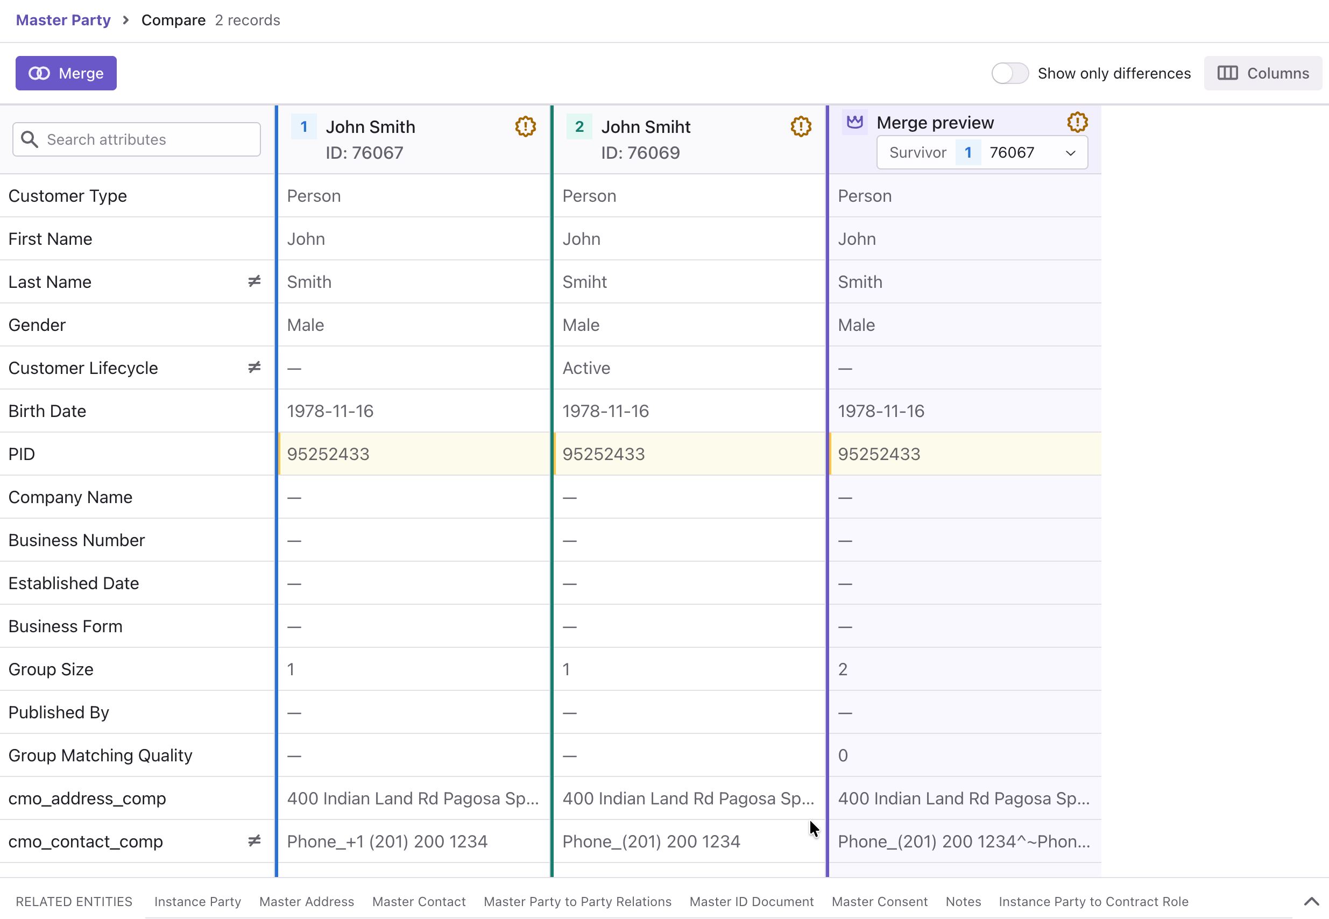Open Master Party to Party Relations tab

577,902
